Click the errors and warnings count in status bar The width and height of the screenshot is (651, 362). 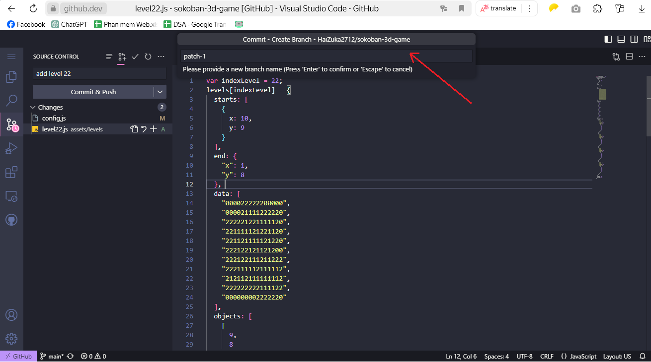click(93, 356)
